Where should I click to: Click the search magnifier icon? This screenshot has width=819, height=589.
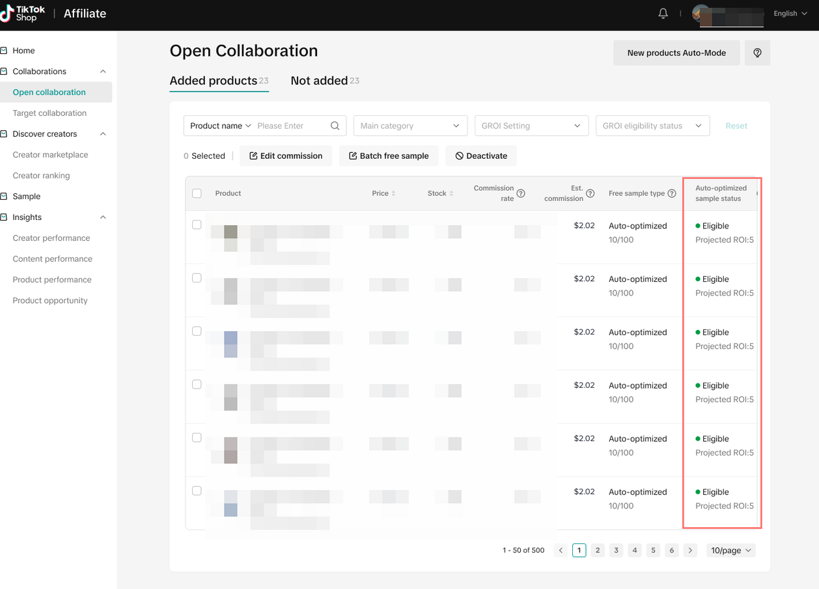[x=335, y=126]
